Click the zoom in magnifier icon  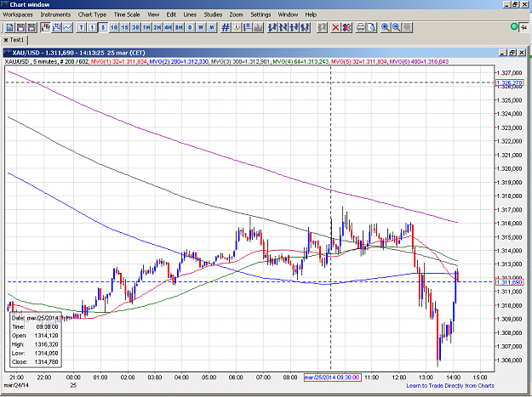click(386, 27)
